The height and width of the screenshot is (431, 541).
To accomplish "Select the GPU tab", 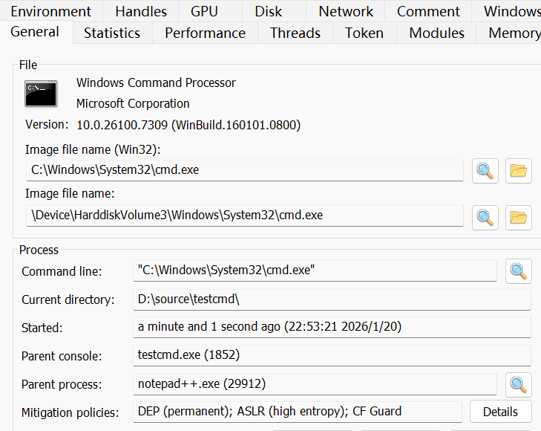I will click(204, 11).
